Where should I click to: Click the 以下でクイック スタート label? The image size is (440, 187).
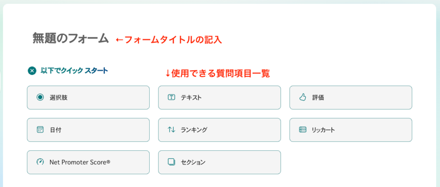click(74, 71)
